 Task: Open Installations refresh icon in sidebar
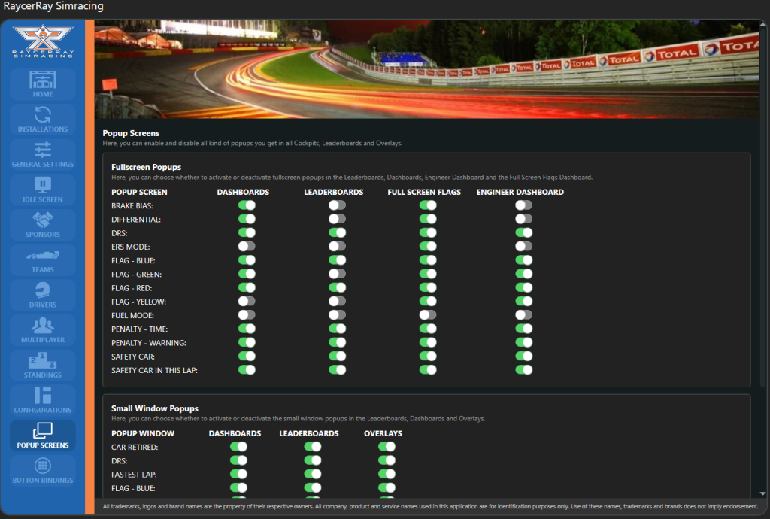[43, 115]
